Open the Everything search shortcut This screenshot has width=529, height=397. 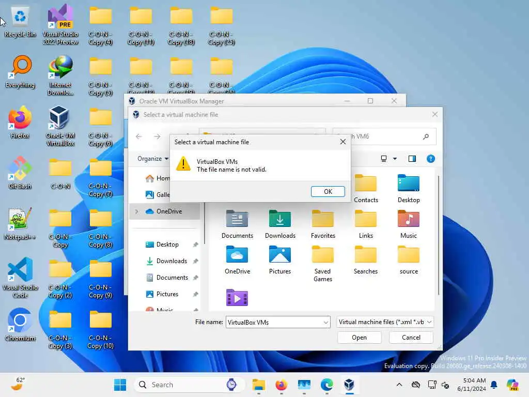click(x=20, y=72)
